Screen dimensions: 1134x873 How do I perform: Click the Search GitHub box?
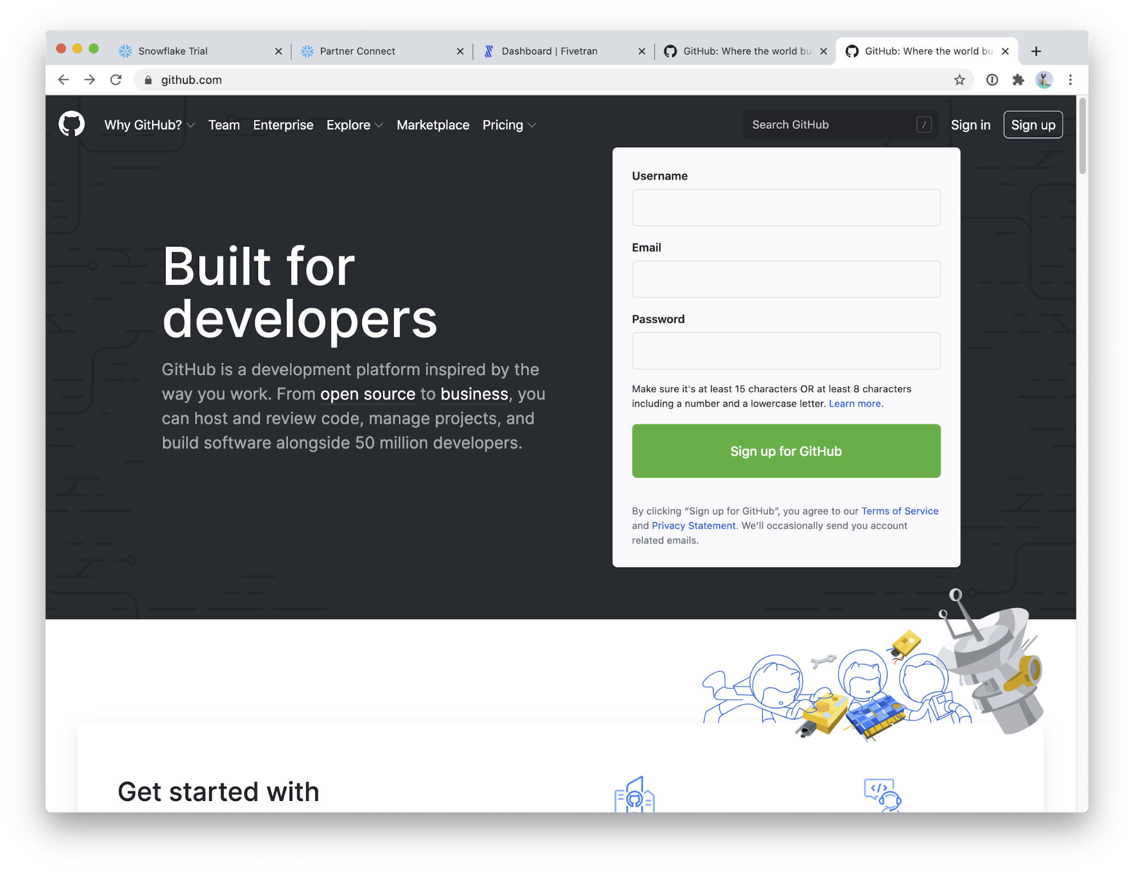coord(831,125)
